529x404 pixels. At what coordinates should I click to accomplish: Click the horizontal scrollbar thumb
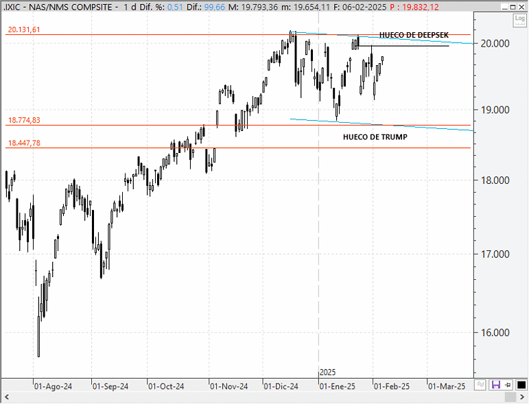510,396
